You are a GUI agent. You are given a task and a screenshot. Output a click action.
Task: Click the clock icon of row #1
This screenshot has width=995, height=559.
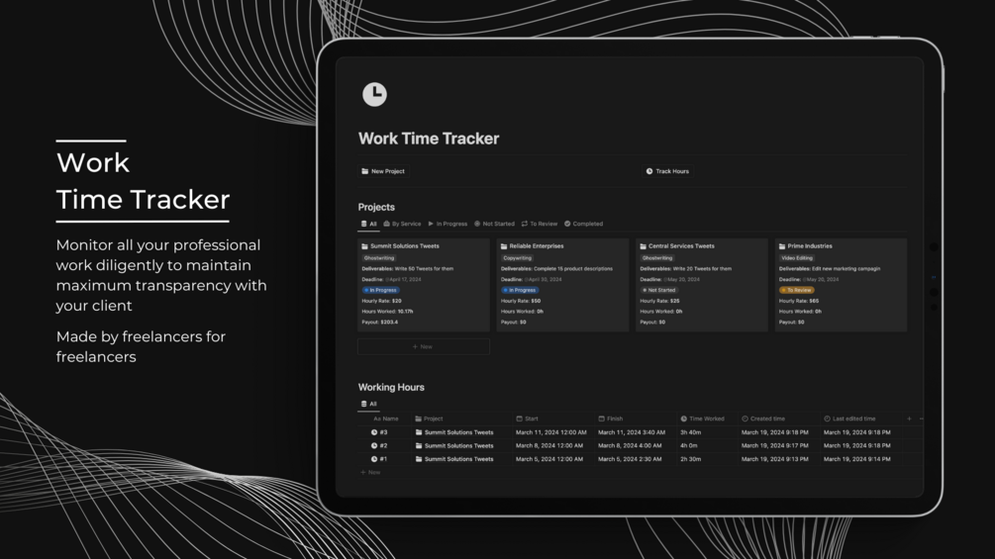pyautogui.click(x=374, y=459)
